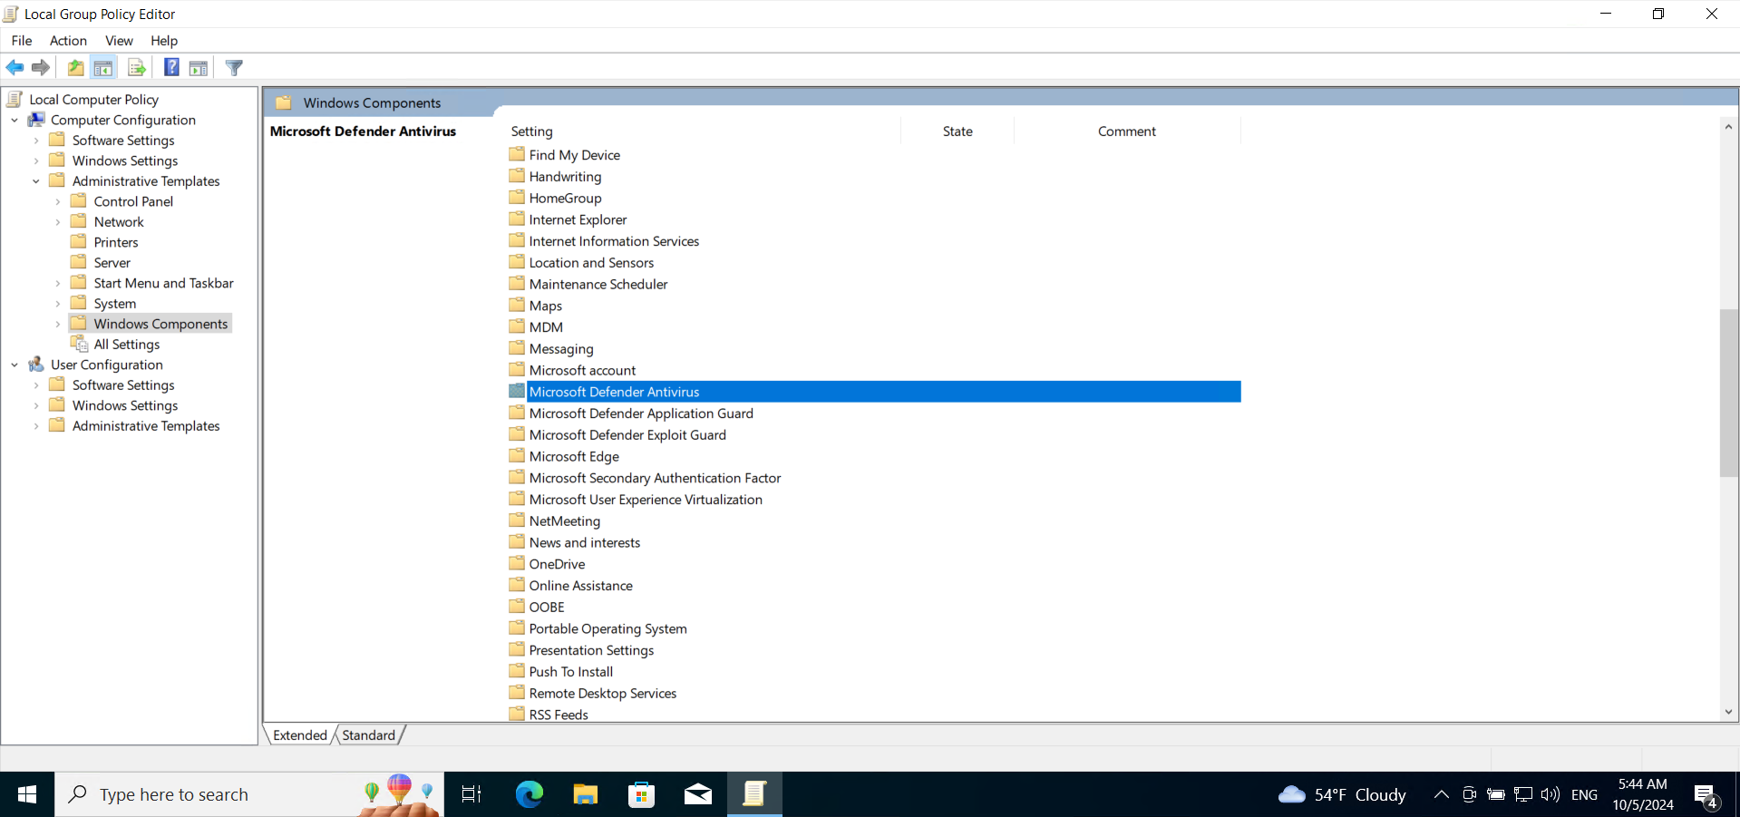Select the Messaging folder
Screen dimensions: 1740x817
pos(561,349)
